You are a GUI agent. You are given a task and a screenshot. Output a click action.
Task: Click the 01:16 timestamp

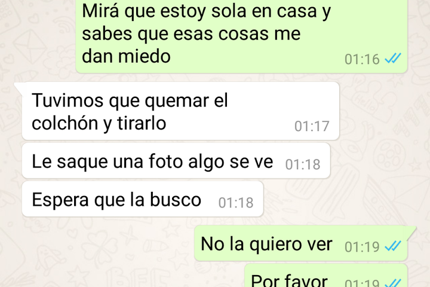point(362,59)
